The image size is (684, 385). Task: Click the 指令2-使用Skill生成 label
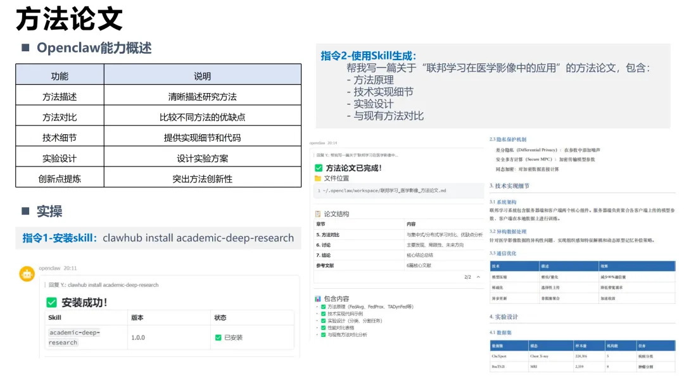(x=369, y=55)
